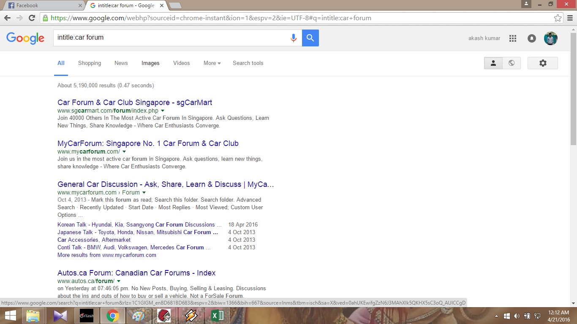
Task: Show private results toggle
Action: pos(493,63)
